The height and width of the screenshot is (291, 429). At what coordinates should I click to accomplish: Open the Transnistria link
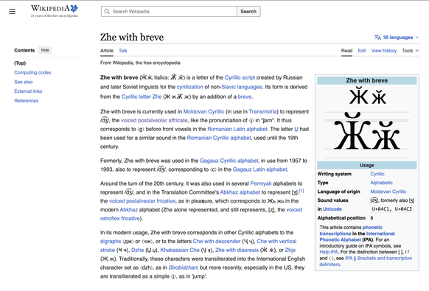[262, 111]
